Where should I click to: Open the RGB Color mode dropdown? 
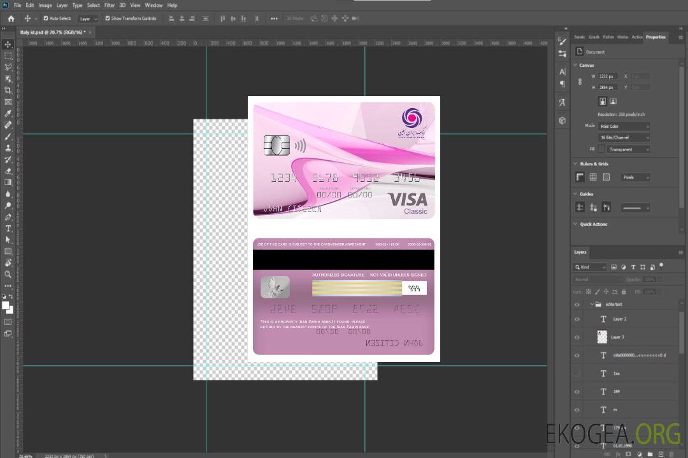624,126
